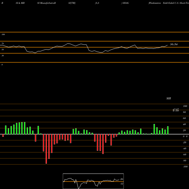Select the ') SHAG' ticker text
Viewport: 189px width, 189px height.
click(125, 3)
